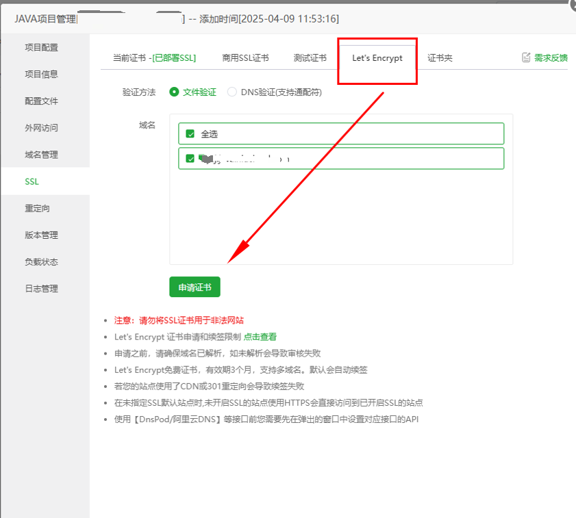Select the 文件验证 radio button

(x=174, y=92)
